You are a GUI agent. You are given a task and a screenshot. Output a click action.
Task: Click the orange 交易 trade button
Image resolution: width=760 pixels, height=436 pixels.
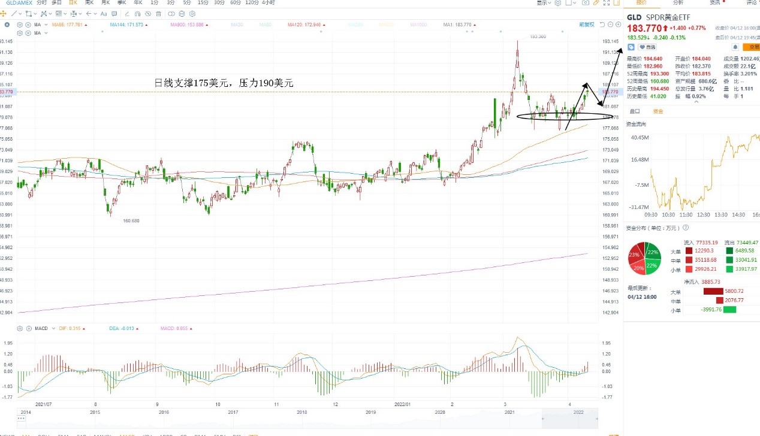coord(752,47)
